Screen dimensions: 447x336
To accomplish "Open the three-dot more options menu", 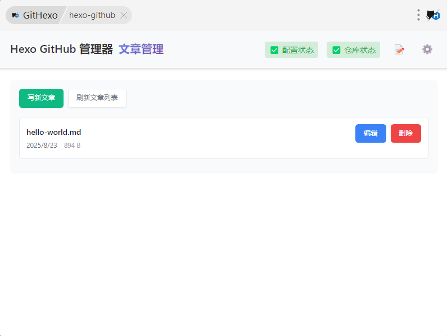I will 418,15.
